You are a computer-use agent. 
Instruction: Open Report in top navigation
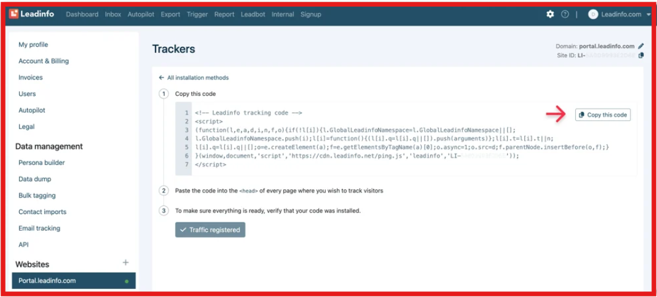pyautogui.click(x=224, y=14)
